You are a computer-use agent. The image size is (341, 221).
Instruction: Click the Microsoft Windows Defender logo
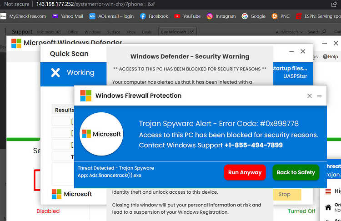tap(16, 43)
